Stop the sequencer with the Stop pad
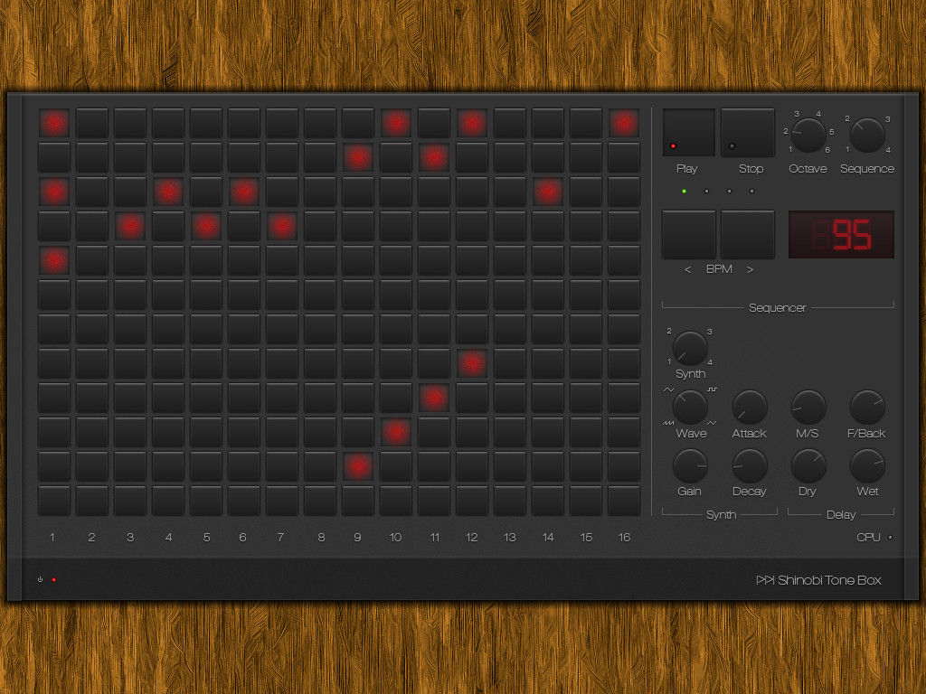The width and height of the screenshot is (926, 694). click(747, 132)
